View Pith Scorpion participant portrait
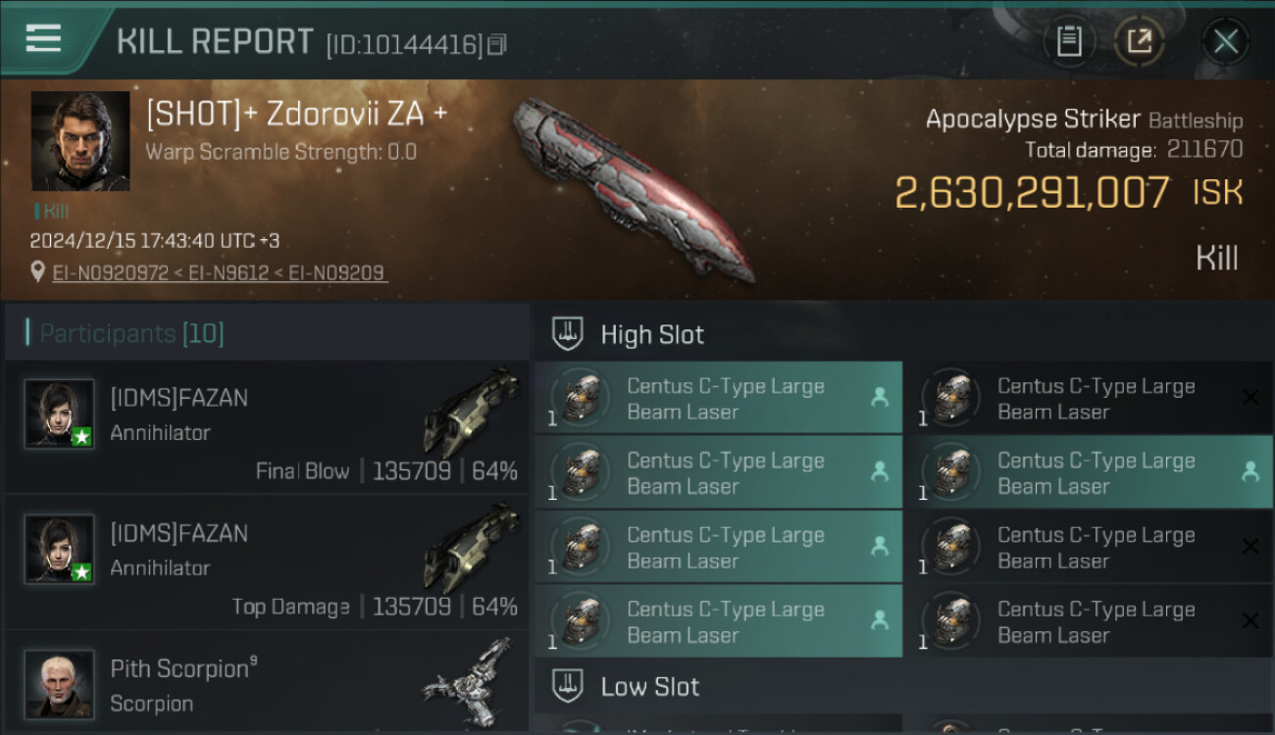 60,684
